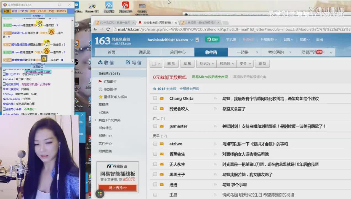Click 马上去抢>> ad button
The height and width of the screenshot is (199, 351).
(118, 188)
